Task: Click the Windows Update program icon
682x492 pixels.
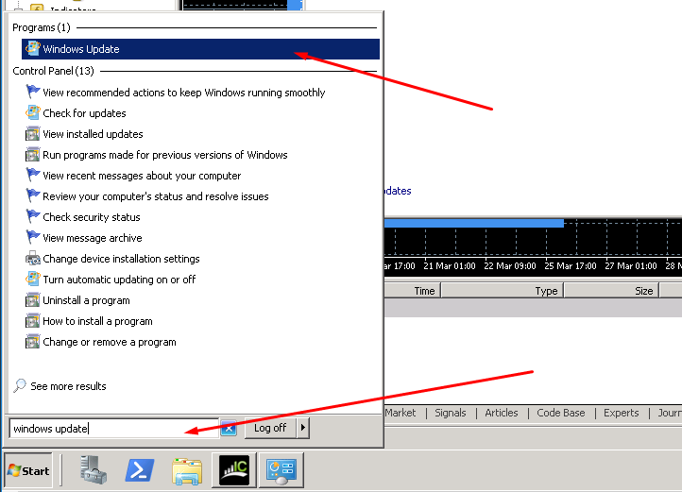Action: [x=33, y=49]
